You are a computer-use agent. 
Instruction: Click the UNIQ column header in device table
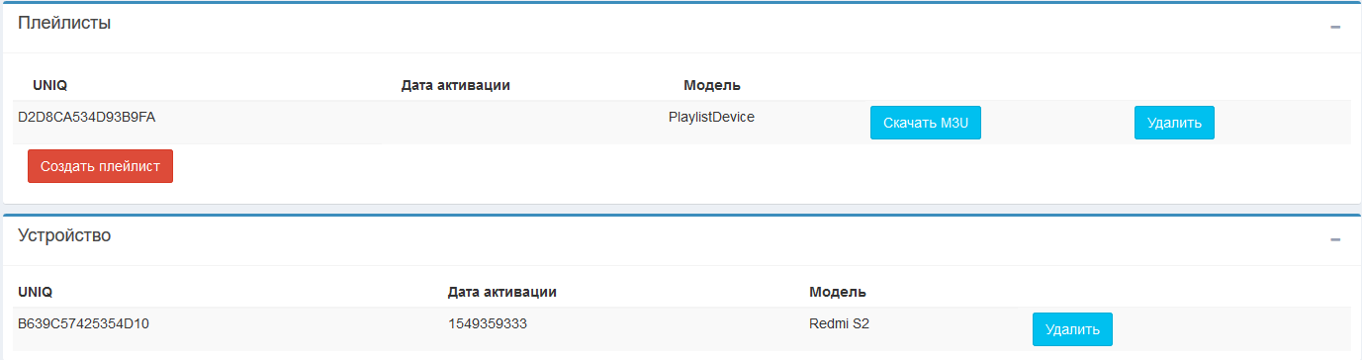[35, 292]
